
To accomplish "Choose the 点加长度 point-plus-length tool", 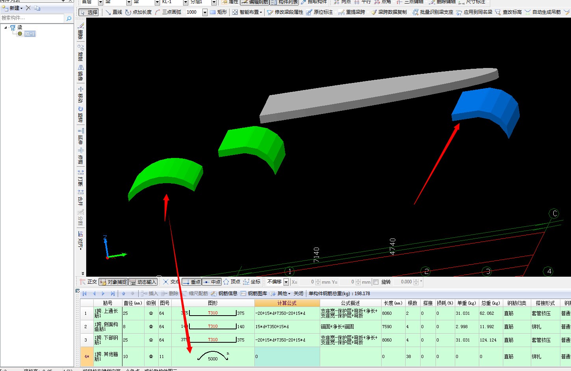I will pos(138,12).
